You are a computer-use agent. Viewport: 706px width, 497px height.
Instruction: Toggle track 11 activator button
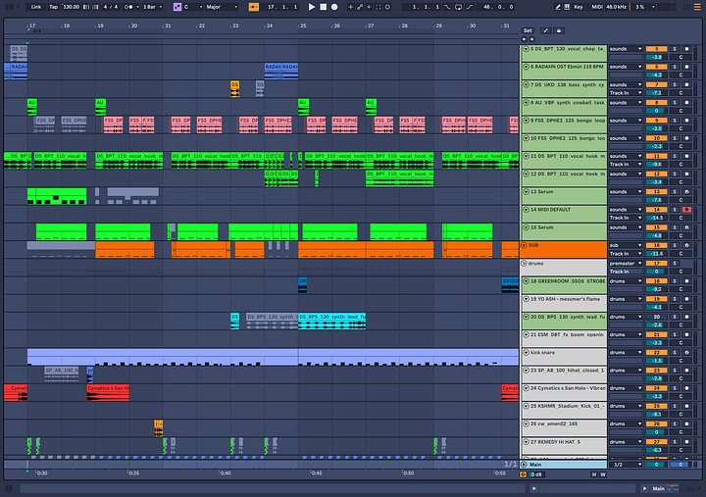pyautogui.click(x=656, y=156)
